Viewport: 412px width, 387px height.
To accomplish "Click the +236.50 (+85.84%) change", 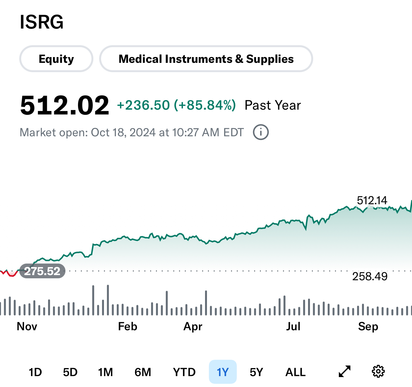I will [x=176, y=105].
